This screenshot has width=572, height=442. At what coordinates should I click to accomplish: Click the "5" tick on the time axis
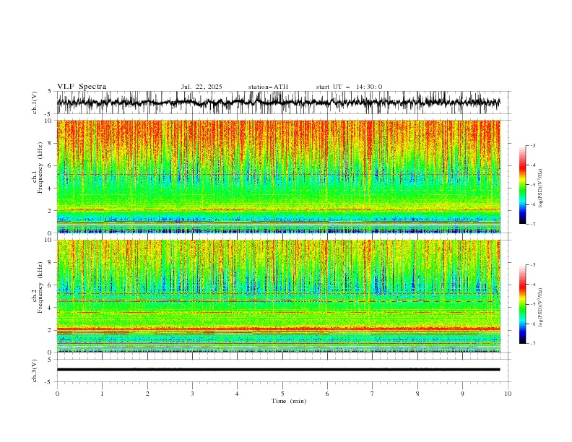coord(282,394)
